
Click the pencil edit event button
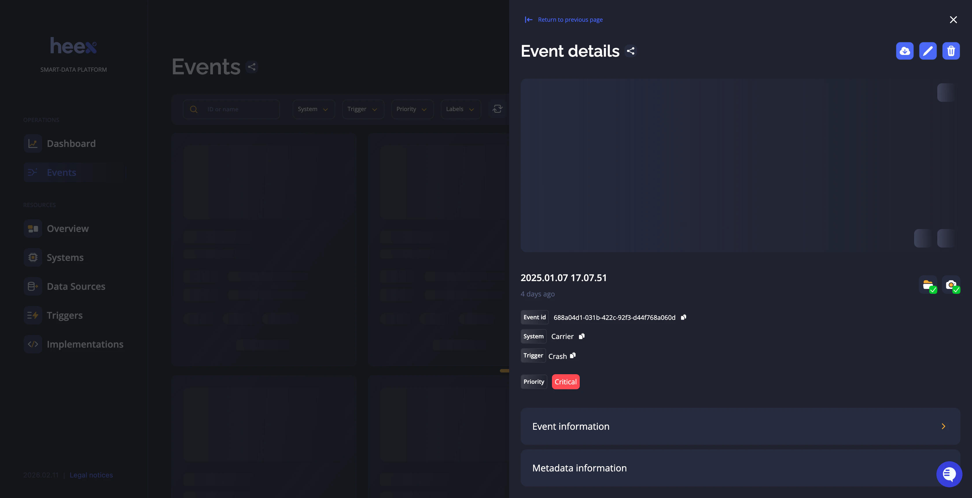pyautogui.click(x=927, y=51)
